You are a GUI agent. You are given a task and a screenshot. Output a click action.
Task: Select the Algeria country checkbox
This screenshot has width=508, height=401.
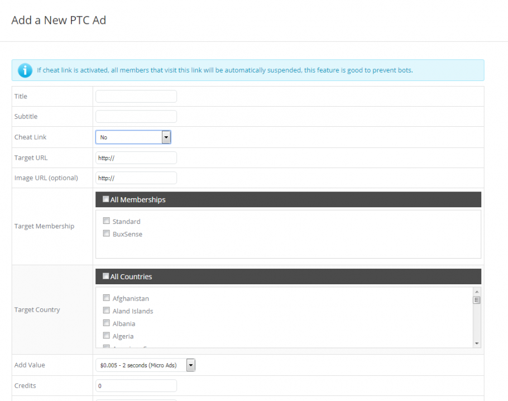[x=106, y=336]
